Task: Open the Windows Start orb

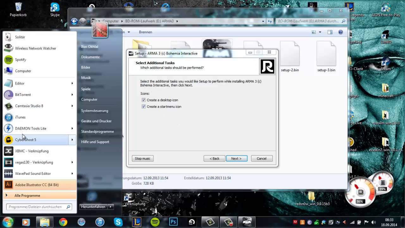Action: [8, 222]
